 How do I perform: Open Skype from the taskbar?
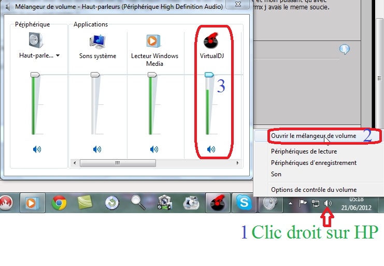click(x=244, y=203)
